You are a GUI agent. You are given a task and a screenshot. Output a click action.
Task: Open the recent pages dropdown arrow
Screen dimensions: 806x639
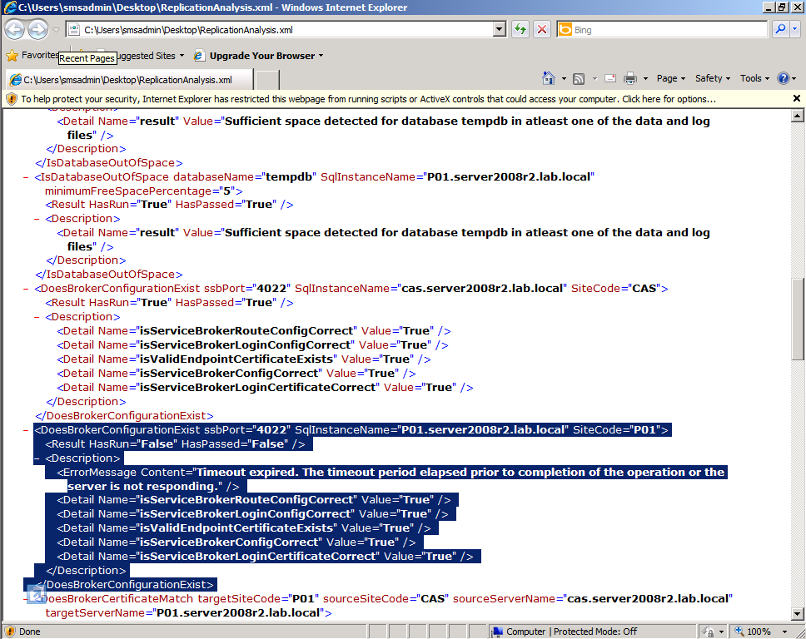[x=56, y=30]
